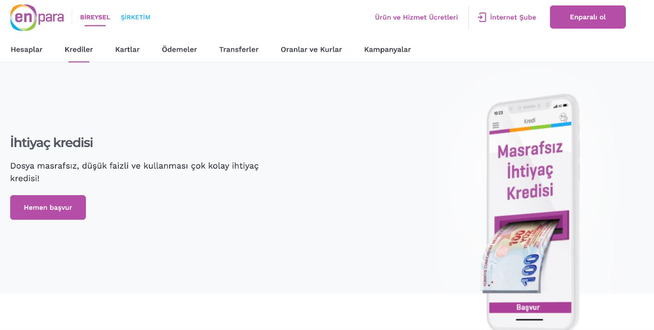Click the İnternet Şube login arrow icon

click(482, 18)
